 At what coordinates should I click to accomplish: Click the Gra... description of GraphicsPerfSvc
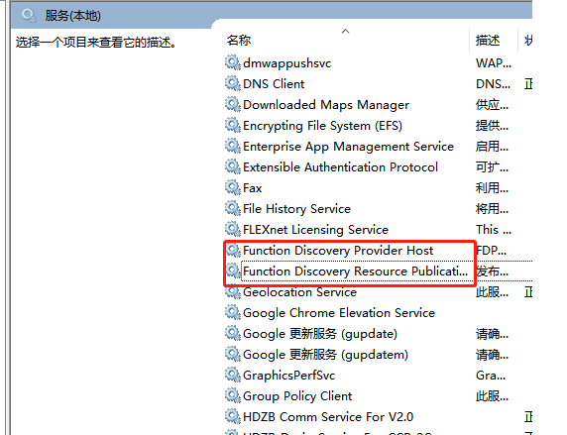tap(491, 376)
